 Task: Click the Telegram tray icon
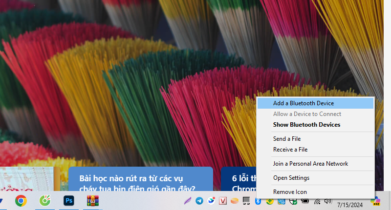coord(199,201)
